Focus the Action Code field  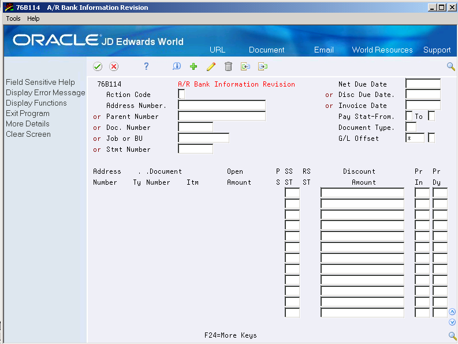click(181, 94)
